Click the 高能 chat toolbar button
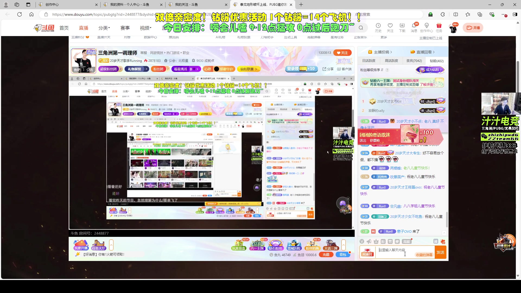Screen dimensions: 521x293 (x=406, y=241)
